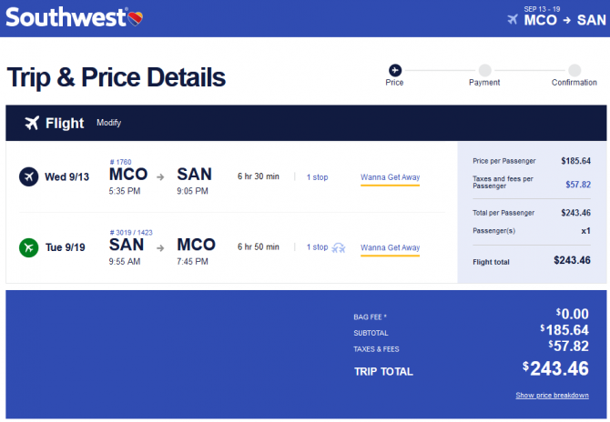The height and width of the screenshot is (422, 610).
Task: Click the Flight section airplane icon
Action: pyautogui.click(x=32, y=123)
